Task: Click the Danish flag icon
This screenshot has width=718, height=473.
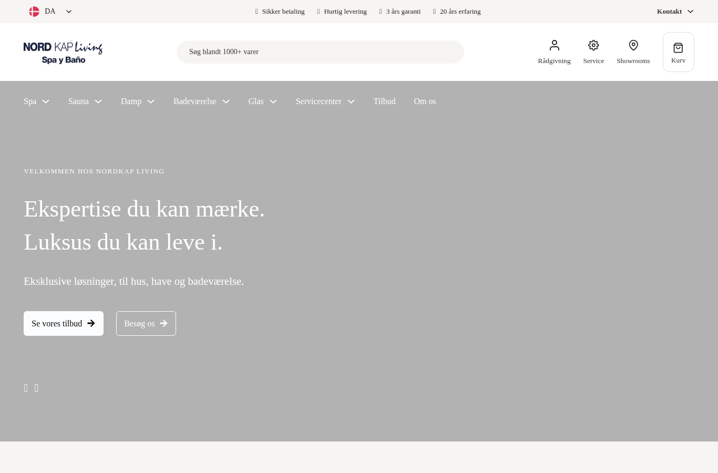Action: point(34,12)
